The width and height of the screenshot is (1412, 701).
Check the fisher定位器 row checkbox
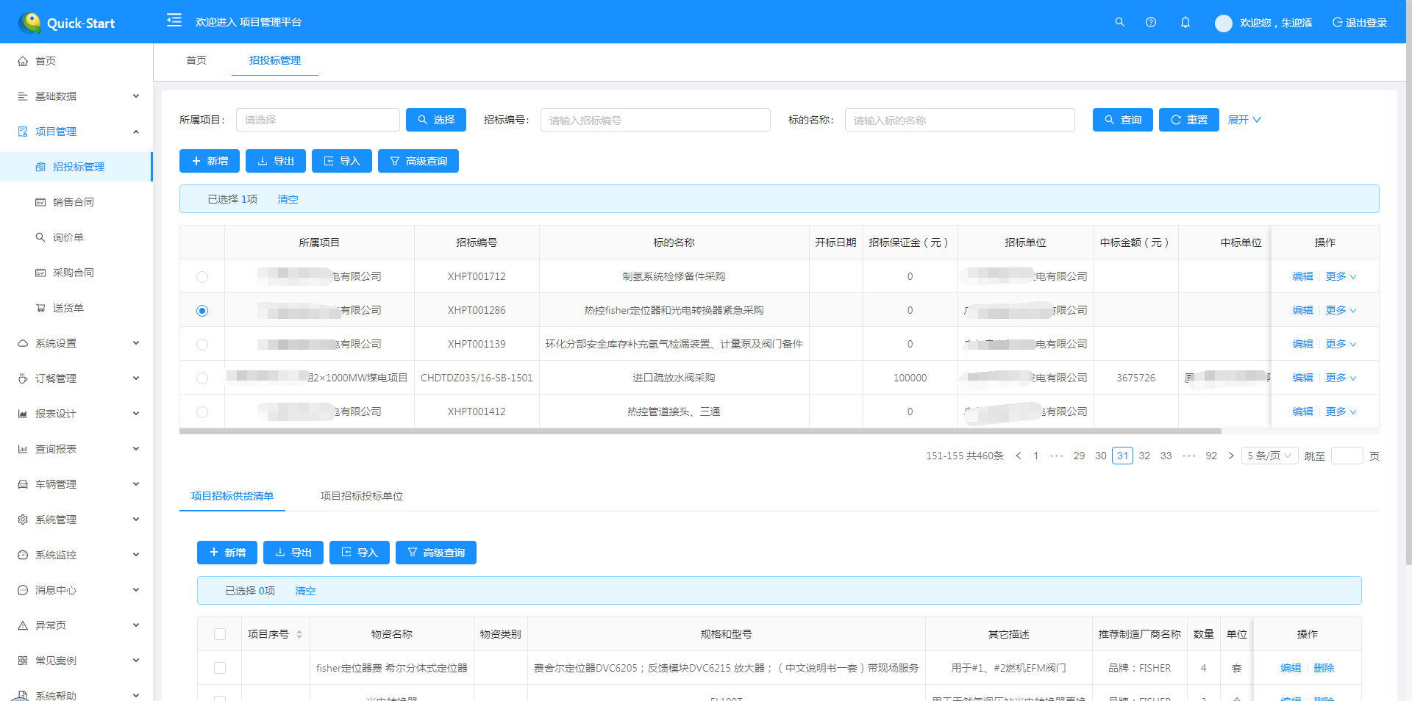coord(219,668)
